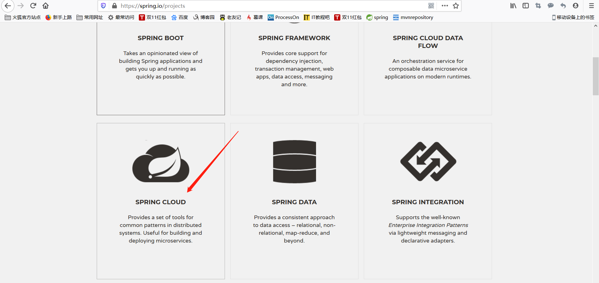This screenshot has width=599, height=283.
Task: Click the Enterprise Integration Patterns italic text
Action: [x=428, y=225]
